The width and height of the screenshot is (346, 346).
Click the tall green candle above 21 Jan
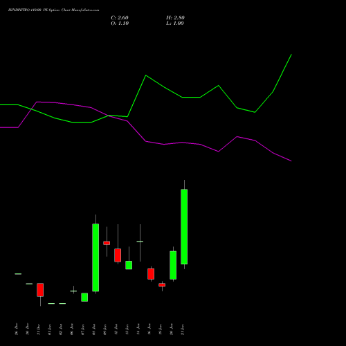pos(184,226)
